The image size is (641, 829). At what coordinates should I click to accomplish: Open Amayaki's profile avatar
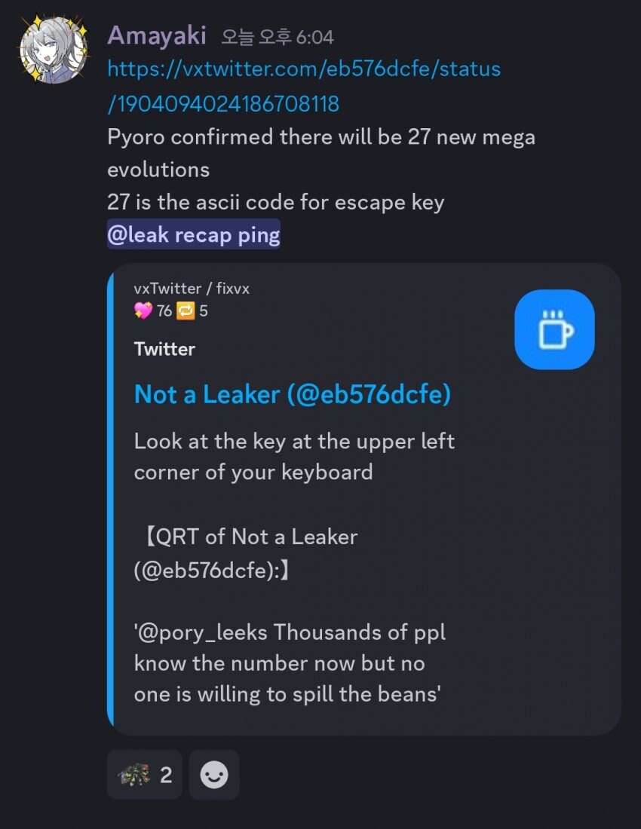coord(53,49)
